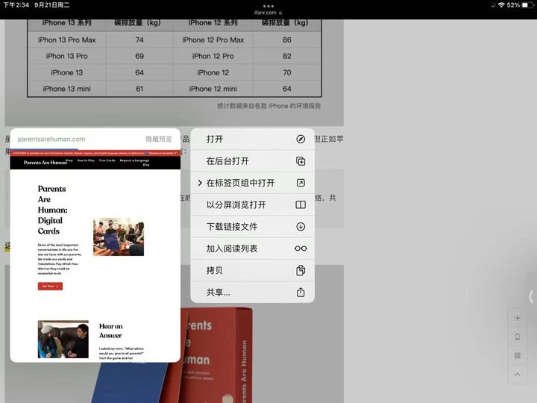Screen dimensions: 537x403
Task: Tap the share icon in context menu
Action: pos(301,293)
